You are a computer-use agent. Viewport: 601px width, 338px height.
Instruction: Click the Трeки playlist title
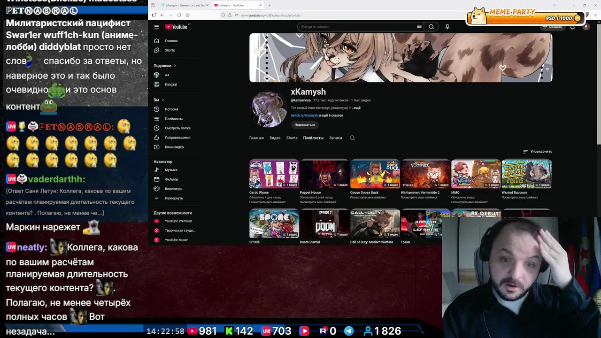pyautogui.click(x=405, y=242)
